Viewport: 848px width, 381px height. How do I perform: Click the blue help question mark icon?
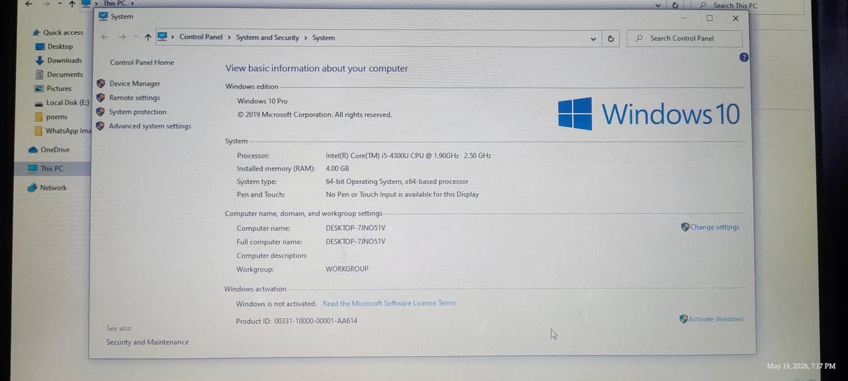744,57
